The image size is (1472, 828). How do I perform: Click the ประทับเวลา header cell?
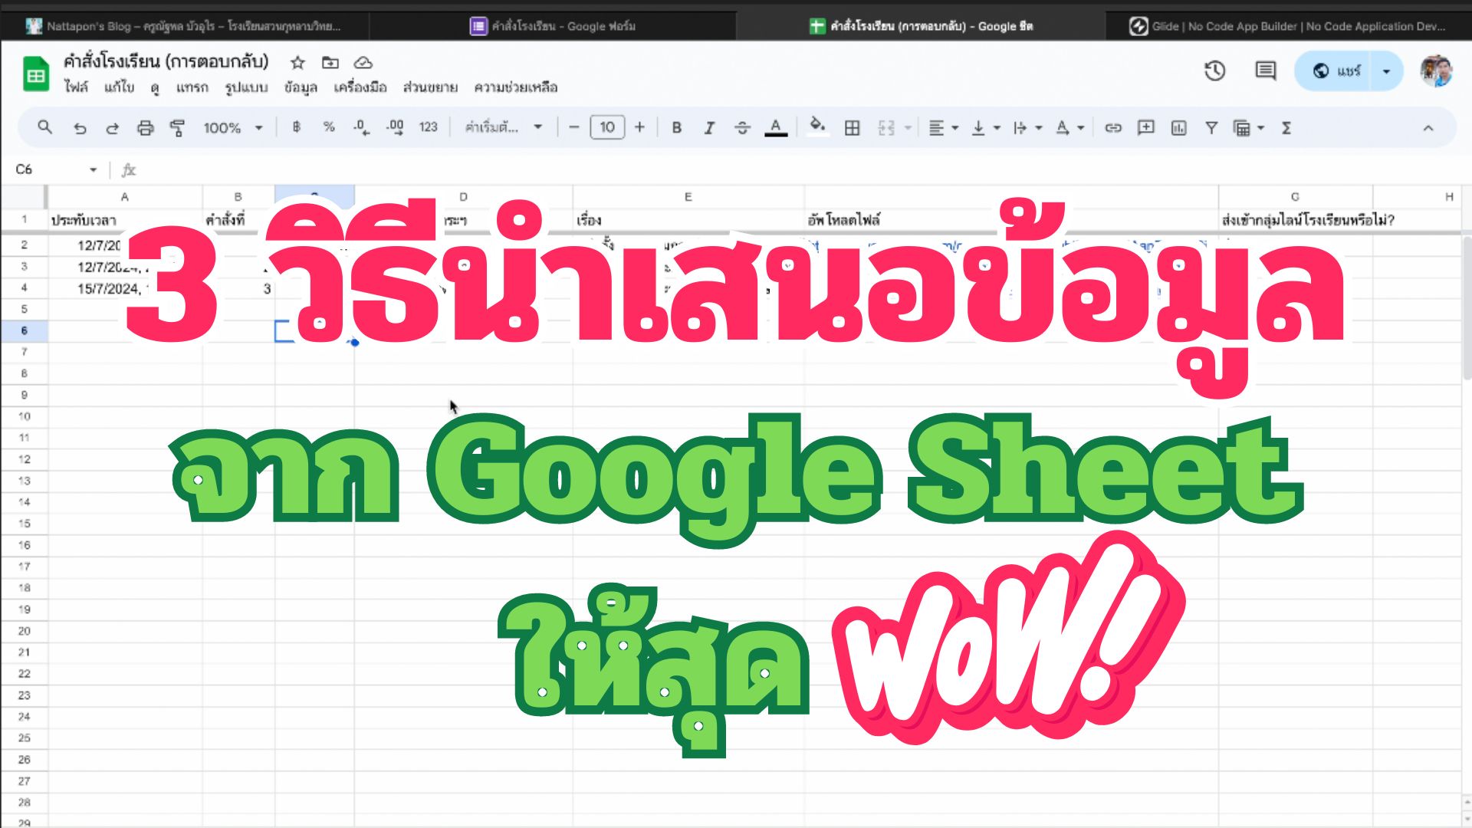124,220
